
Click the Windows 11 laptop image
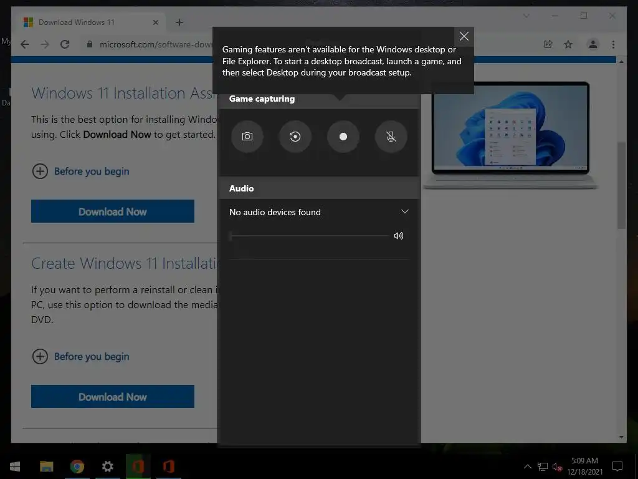tap(510, 135)
